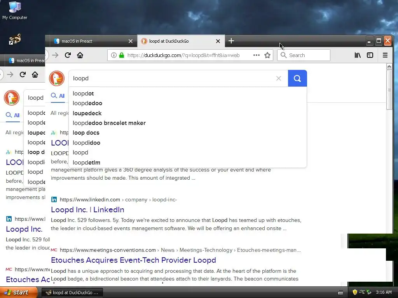This screenshot has width=398, height=298.
Task: Click loupec suggestion in background window
Action: click(36, 133)
